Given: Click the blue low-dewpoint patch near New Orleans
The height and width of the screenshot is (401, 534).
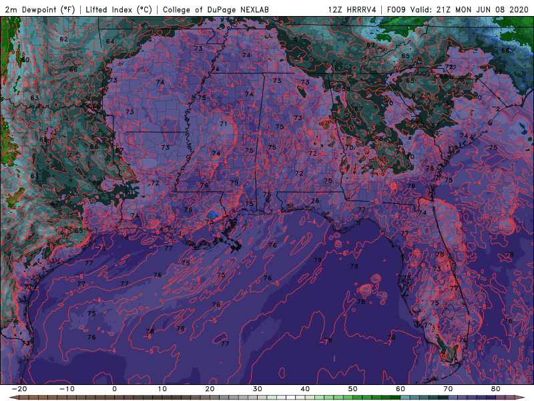Looking at the screenshot, I should click(x=212, y=215).
